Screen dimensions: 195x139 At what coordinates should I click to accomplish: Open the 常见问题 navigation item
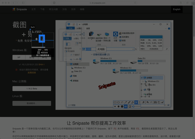(x=53, y=9)
